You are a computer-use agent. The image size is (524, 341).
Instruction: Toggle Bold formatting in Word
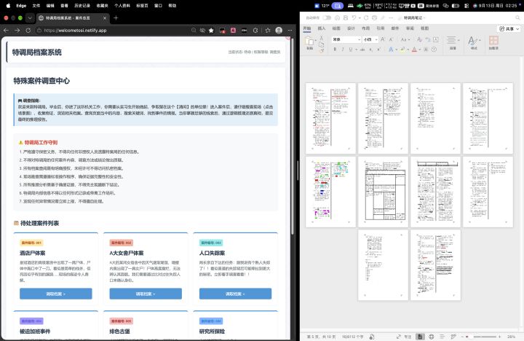pos(335,50)
